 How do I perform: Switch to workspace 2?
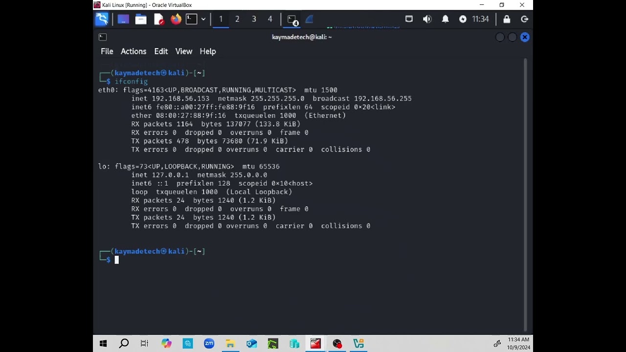coord(237,19)
